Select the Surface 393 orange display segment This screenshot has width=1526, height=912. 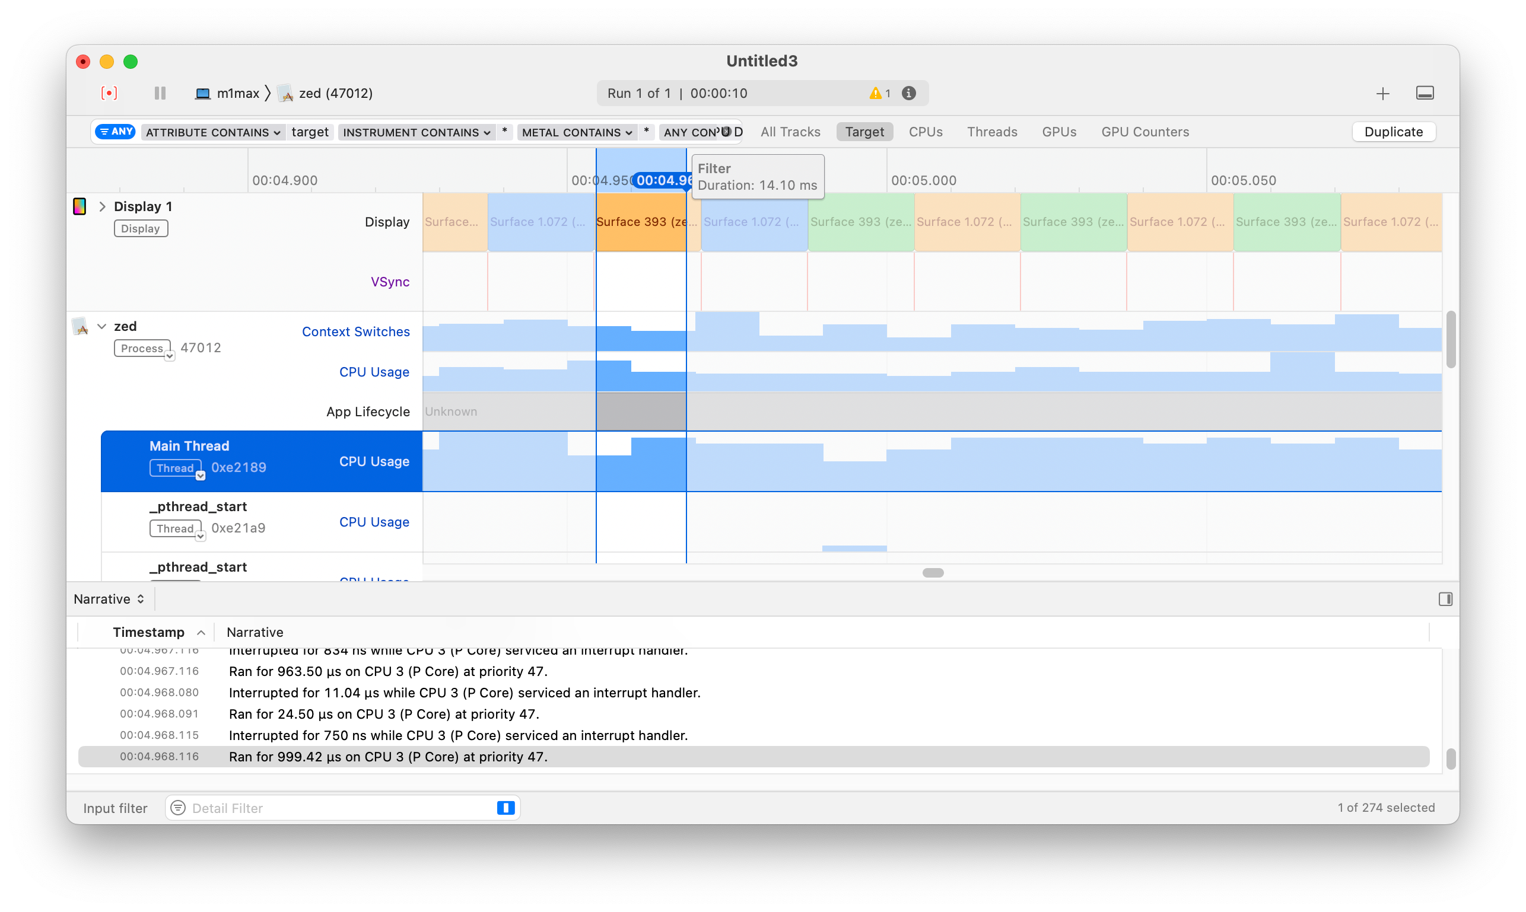pyautogui.click(x=641, y=222)
